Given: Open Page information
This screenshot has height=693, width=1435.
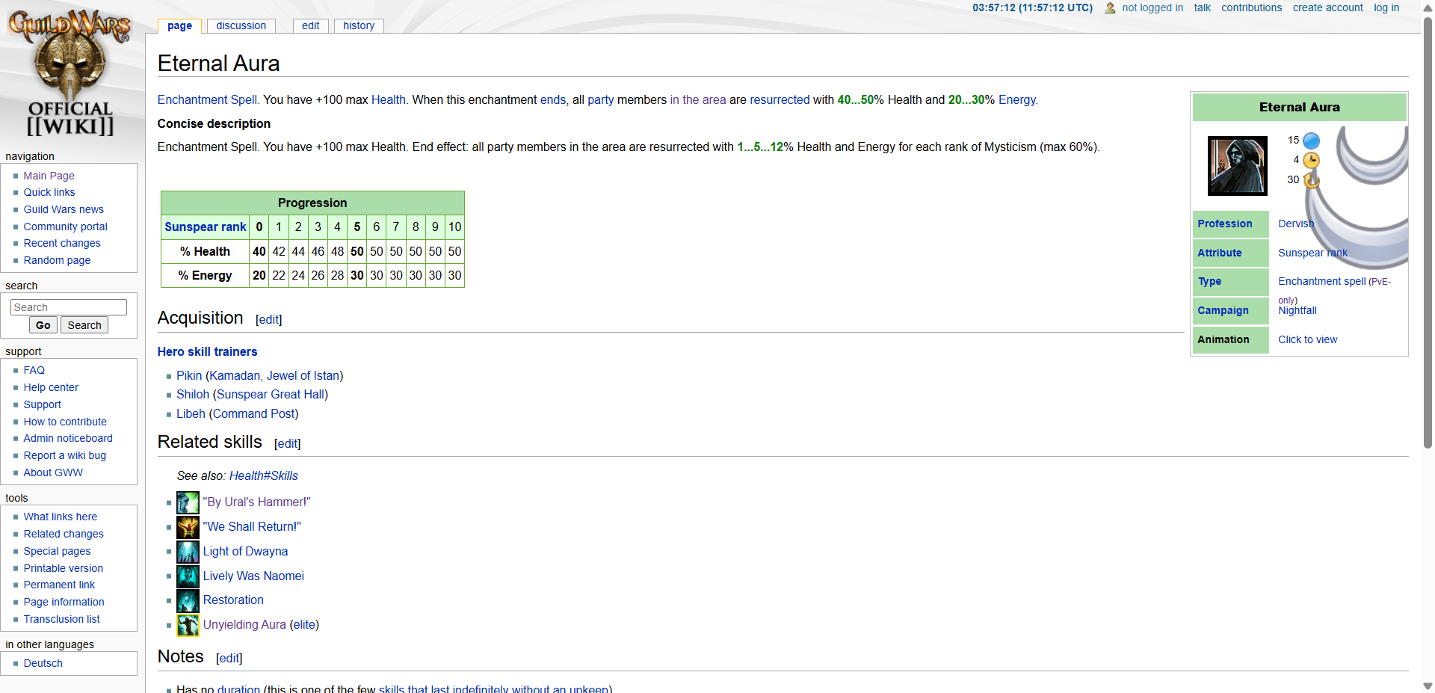Looking at the screenshot, I should tap(64, 602).
